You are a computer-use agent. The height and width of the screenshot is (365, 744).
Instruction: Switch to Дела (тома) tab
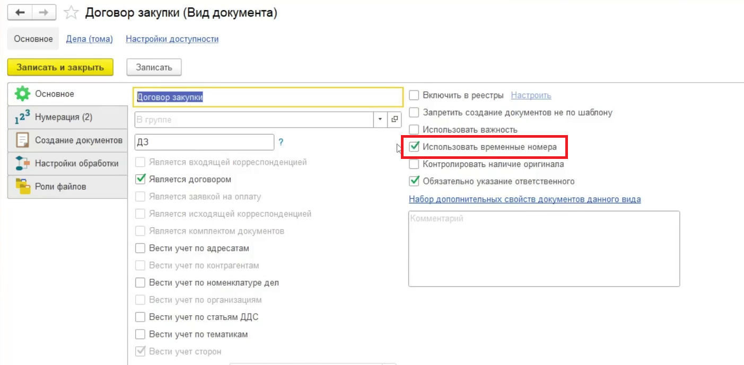(x=89, y=39)
